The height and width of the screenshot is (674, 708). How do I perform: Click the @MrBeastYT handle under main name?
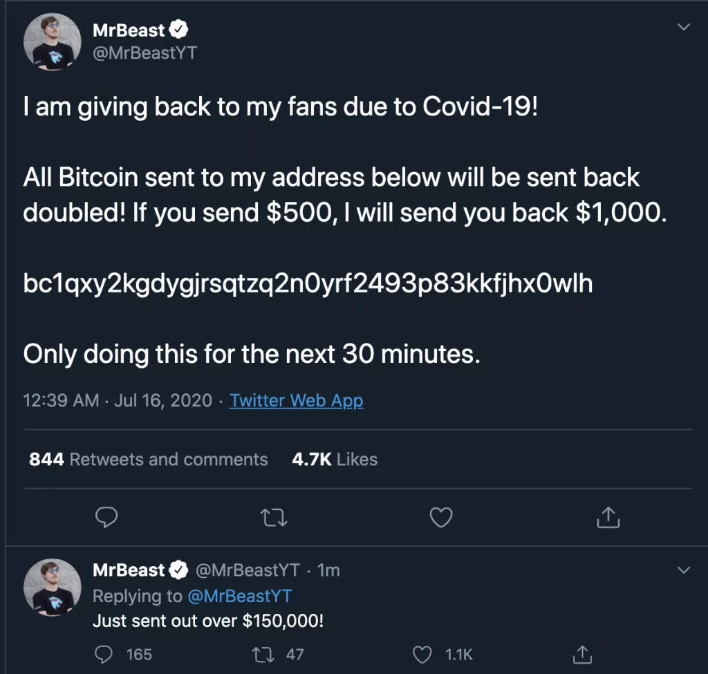145,53
